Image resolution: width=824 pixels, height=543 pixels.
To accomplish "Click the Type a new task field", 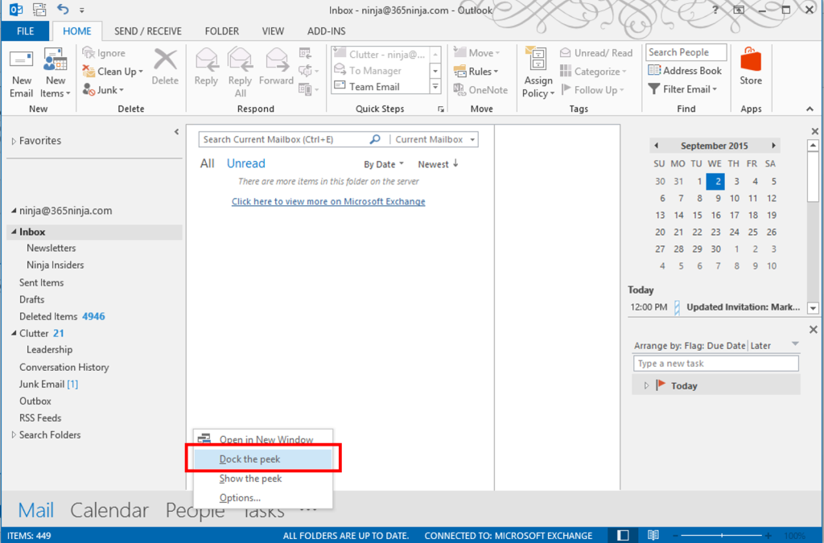I will 715,364.
